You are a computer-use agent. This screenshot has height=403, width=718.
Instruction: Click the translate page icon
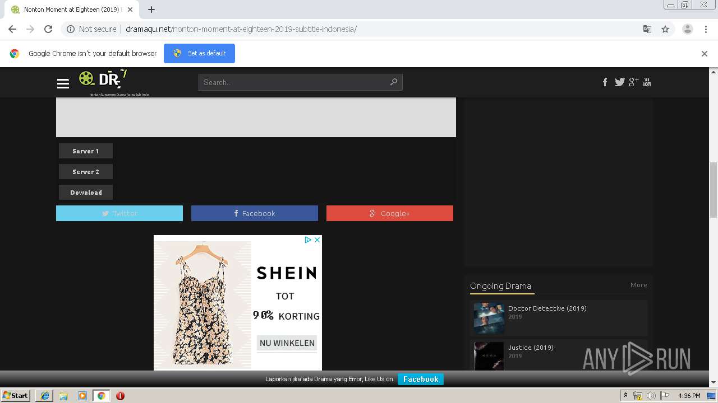click(647, 29)
